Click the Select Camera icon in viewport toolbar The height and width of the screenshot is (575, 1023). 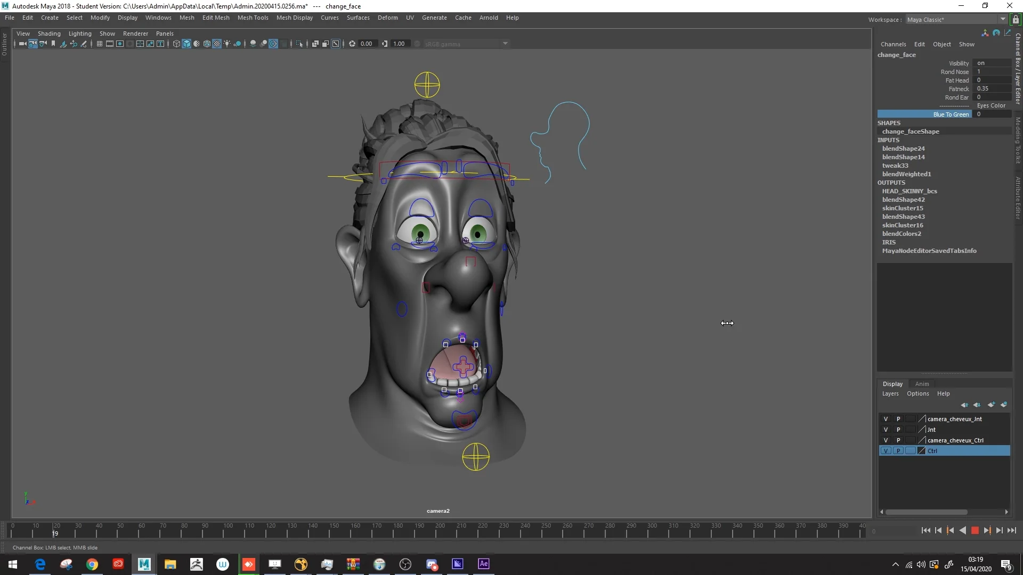[22, 44]
